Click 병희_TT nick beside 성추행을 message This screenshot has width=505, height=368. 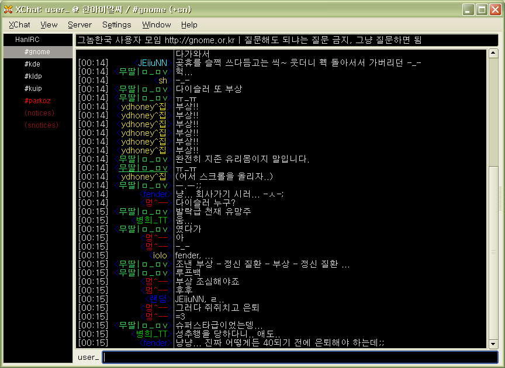point(151,334)
